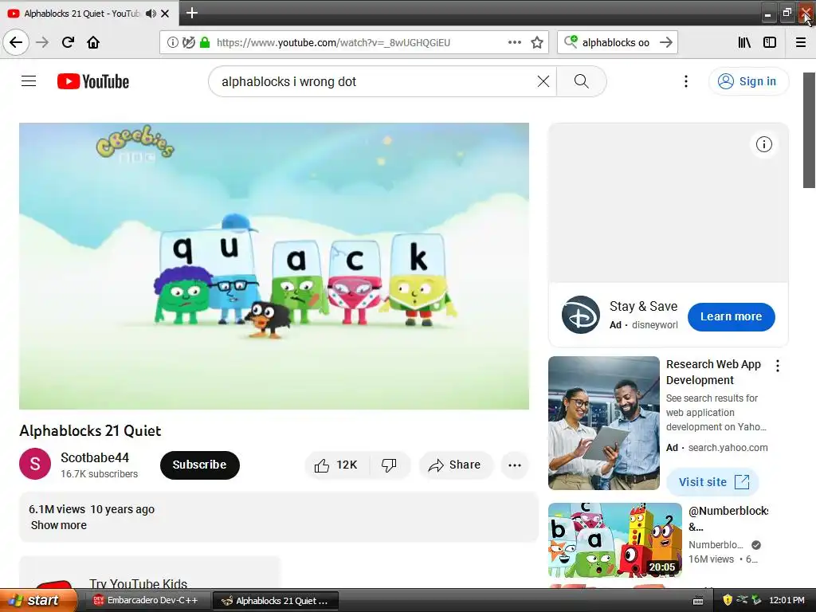Click the YouTube search magnifier button
This screenshot has width=816, height=612.
coord(581,81)
